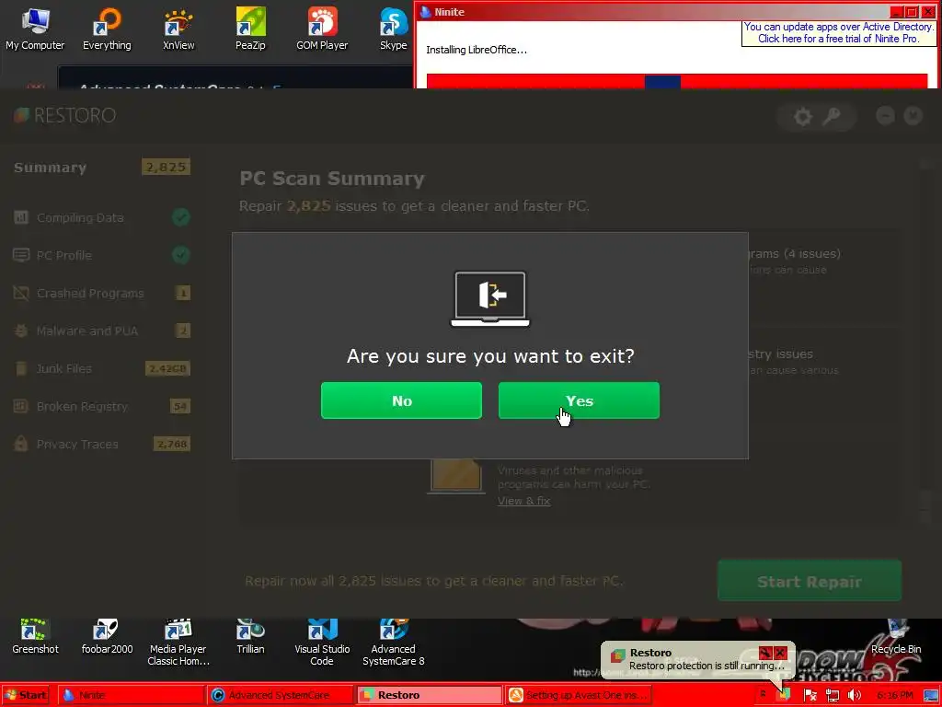Open Skype desktop shortcut
Viewport: 942px width, 707px height.
coord(394,29)
